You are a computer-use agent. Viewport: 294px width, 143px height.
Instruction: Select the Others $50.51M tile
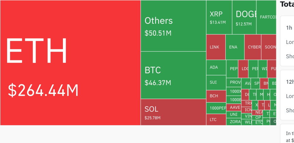[x=173, y=26]
